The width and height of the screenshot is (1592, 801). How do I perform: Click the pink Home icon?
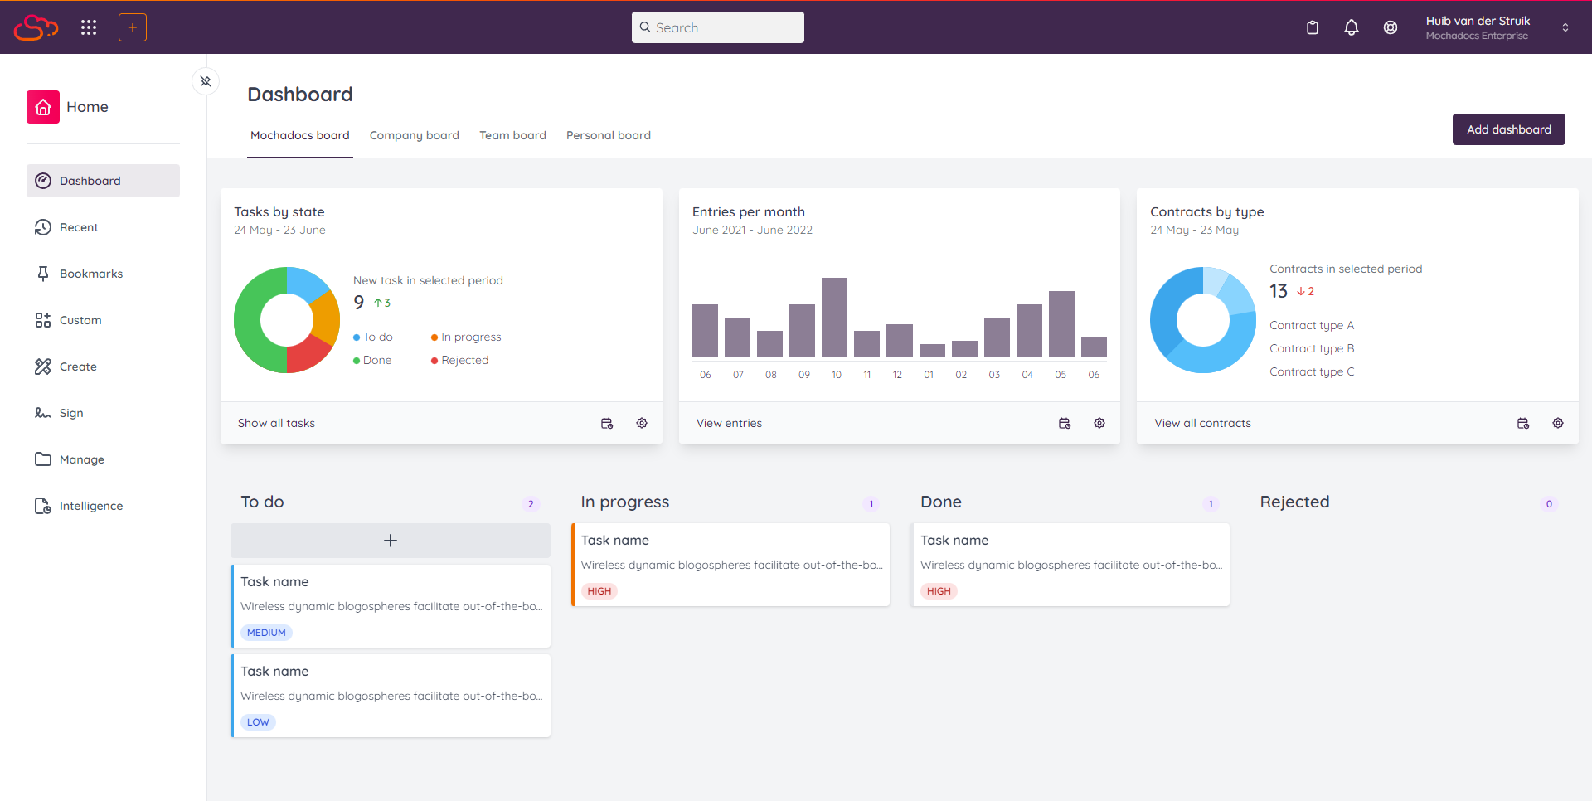pos(43,107)
